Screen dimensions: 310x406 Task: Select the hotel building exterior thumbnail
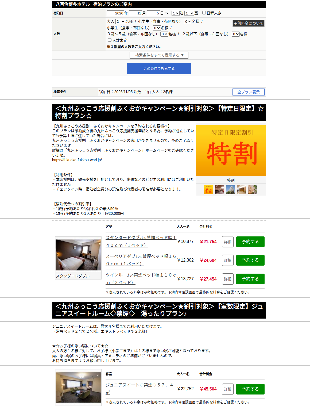[x=230, y=190]
